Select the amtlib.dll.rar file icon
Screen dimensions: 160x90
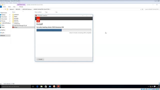[x=13, y=24]
